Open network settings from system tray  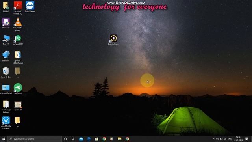[x=225, y=139]
